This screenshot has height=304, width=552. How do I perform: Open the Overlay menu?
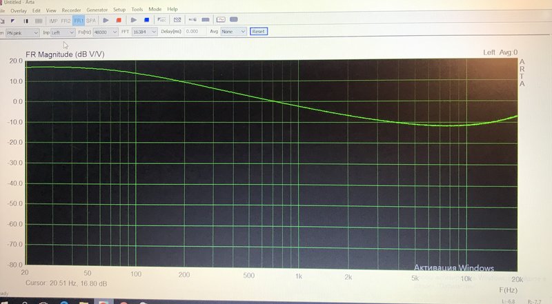19,10
